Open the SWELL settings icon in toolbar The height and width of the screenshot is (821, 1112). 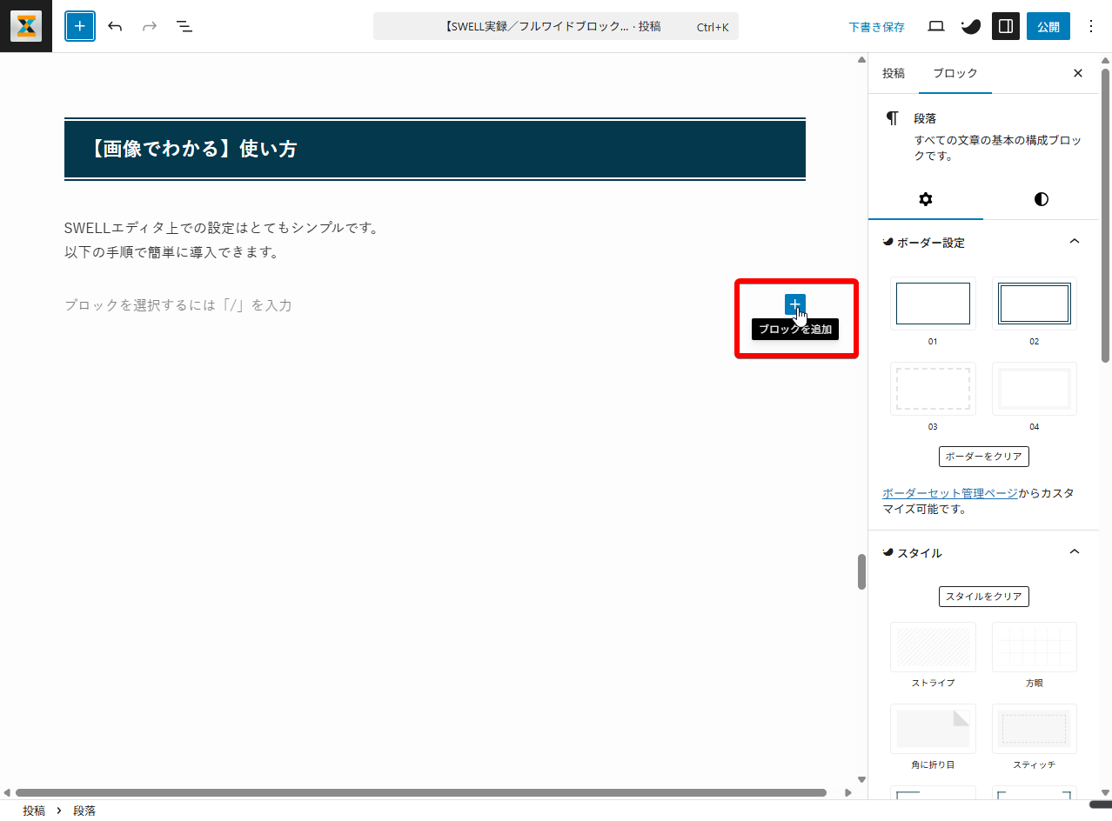click(x=970, y=26)
